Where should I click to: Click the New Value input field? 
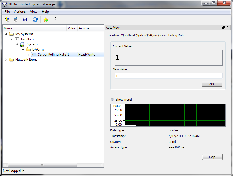click(x=169, y=76)
